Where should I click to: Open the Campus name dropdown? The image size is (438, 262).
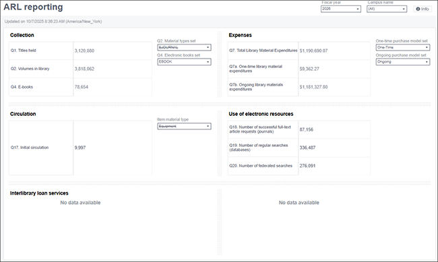pyautogui.click(x=387, y=9)
